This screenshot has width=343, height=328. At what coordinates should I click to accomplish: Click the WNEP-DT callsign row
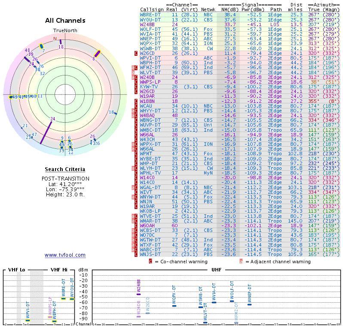point(150,39)
